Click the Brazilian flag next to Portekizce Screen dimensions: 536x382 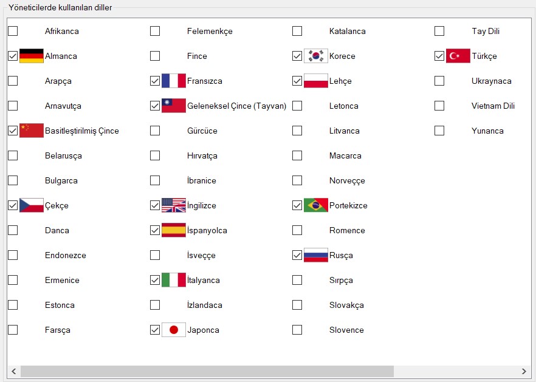pyautogui.click(x=316, y=205)
